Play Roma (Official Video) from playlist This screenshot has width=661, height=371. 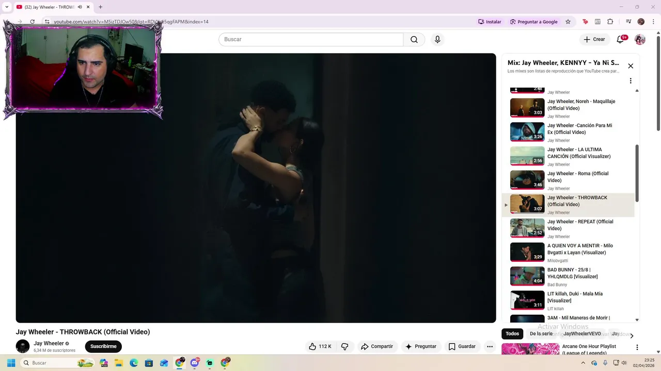(568, 181)
